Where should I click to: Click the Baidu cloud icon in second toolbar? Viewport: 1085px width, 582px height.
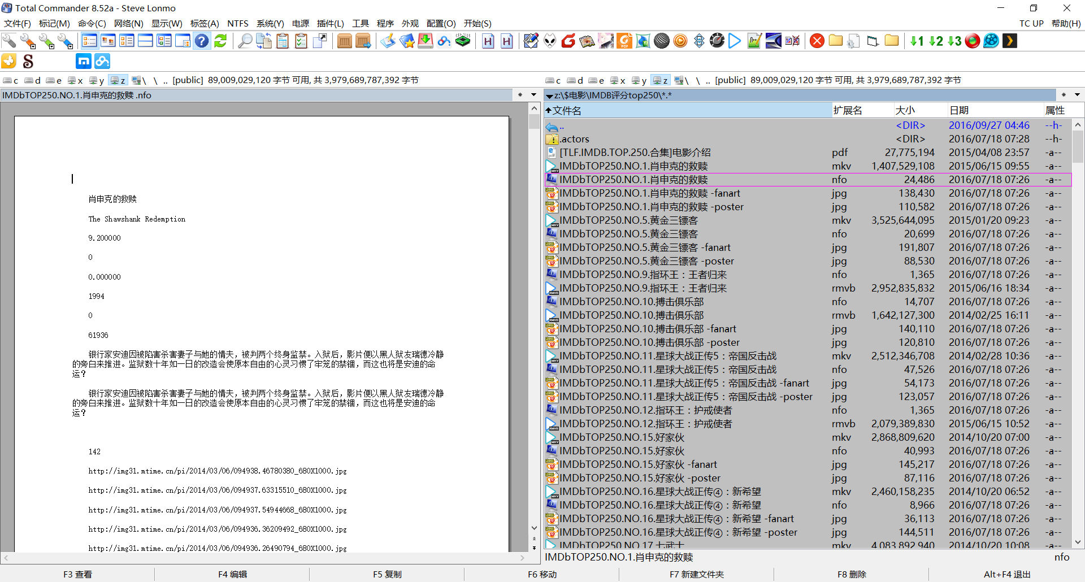102,61
